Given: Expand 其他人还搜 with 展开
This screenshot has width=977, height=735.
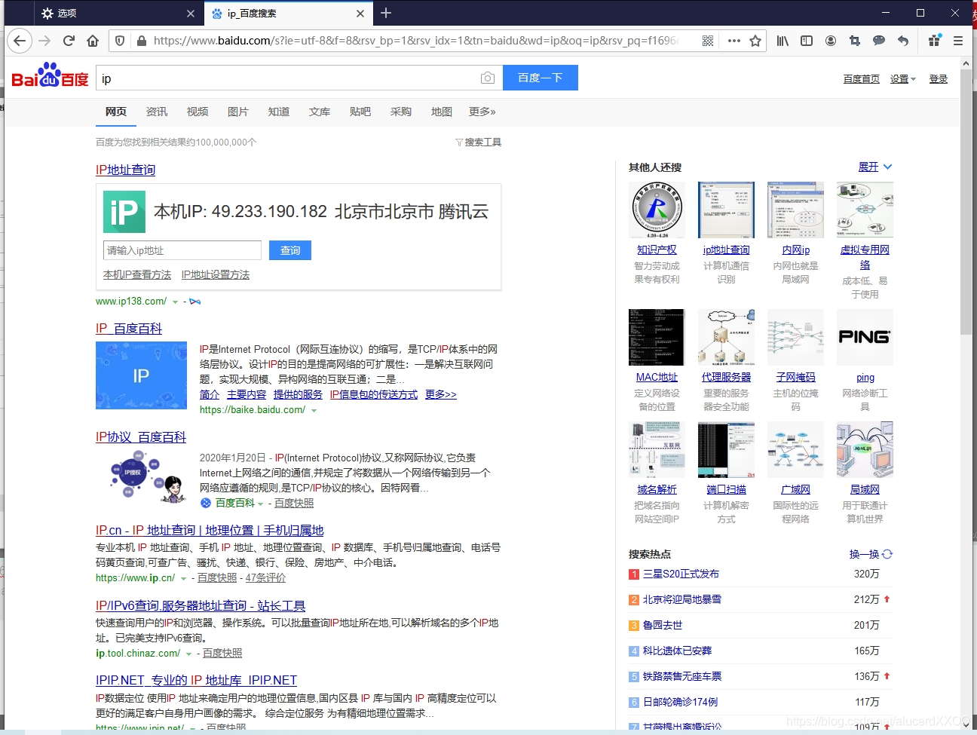Looking at the screenshot, I should pyautogui.click(x=875, y=167).
